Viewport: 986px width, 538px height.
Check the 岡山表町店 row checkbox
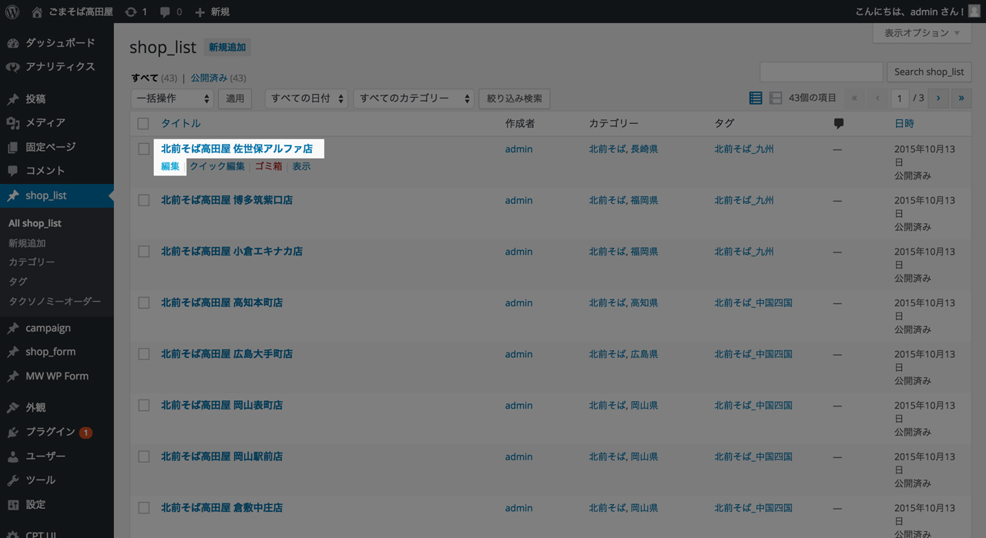pos(143,406)
